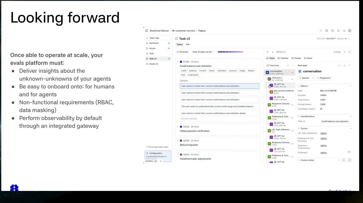363x203 pixels.
Task: Open the Braintrust Demos breadcrumb
Action: pyautogui.click(x=159, y=31)
